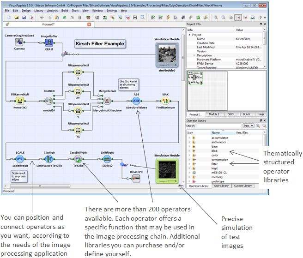Click the DmaToPC DMA operator icon
The width and height of the screenshot is (303, 258).
[136, 178]
